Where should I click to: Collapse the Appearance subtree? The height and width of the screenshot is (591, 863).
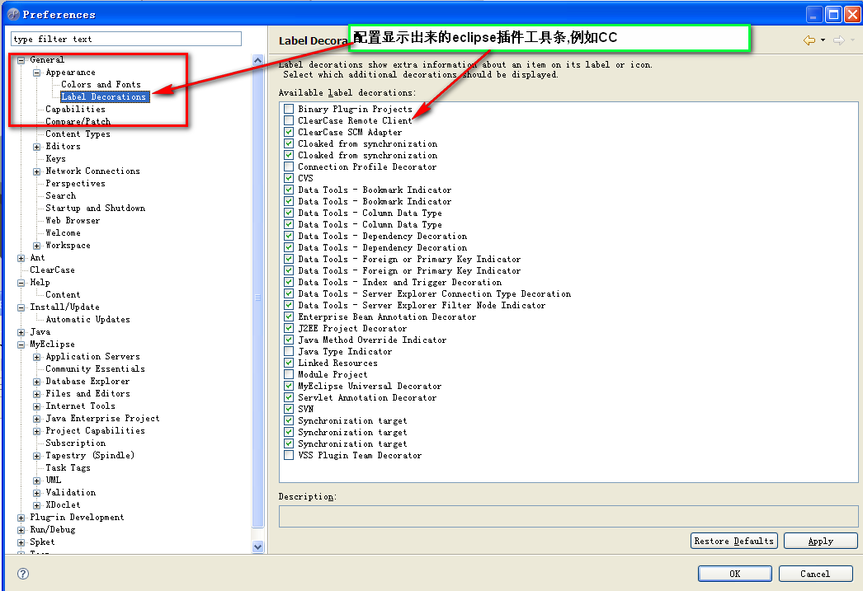coord(37,73)
